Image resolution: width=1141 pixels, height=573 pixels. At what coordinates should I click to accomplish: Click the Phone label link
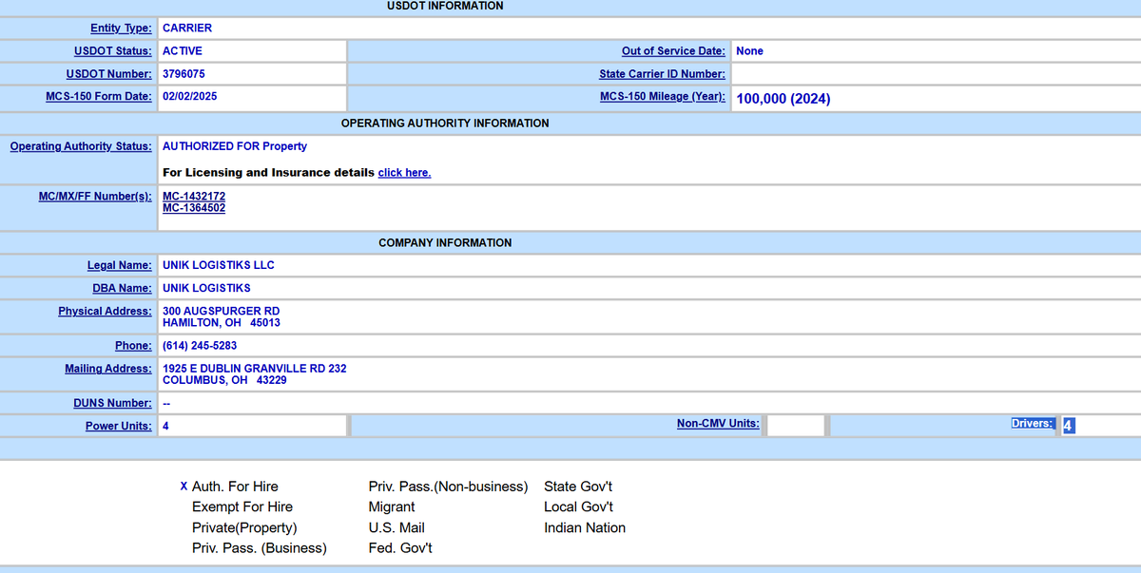(x=134, y=346)
